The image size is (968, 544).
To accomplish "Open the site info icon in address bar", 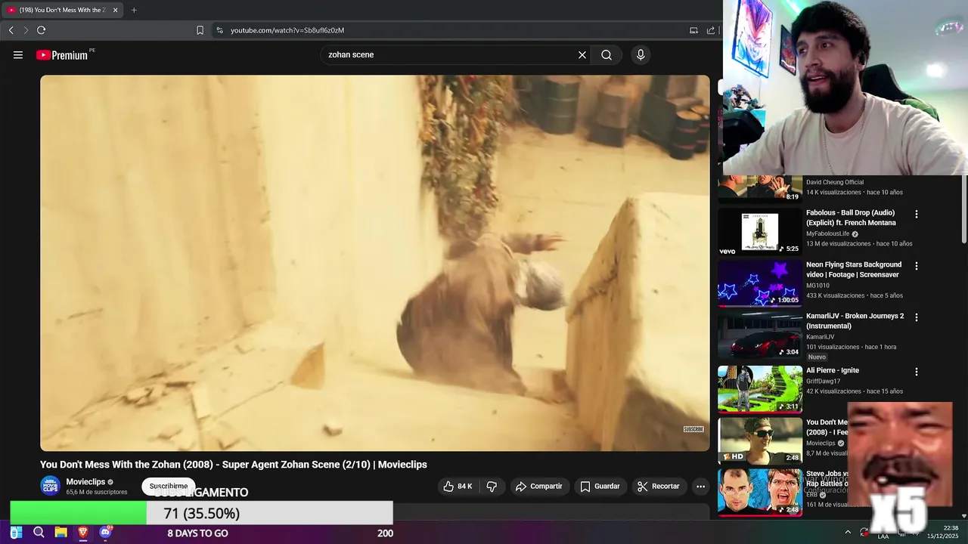I will point(219,30).
